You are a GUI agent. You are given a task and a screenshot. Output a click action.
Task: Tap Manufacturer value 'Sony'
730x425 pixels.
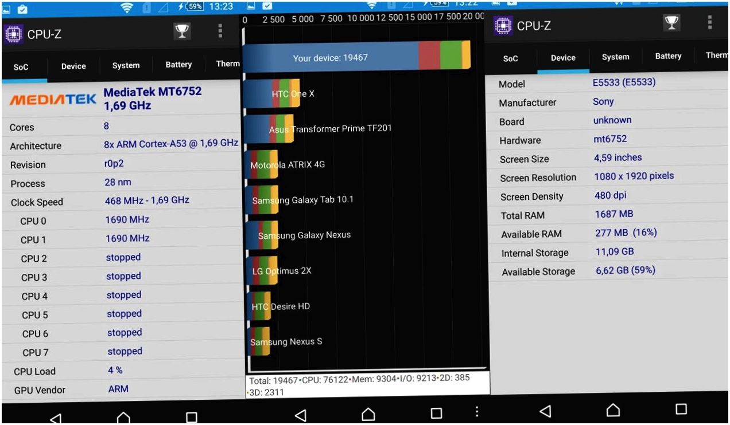coord(603,101)
